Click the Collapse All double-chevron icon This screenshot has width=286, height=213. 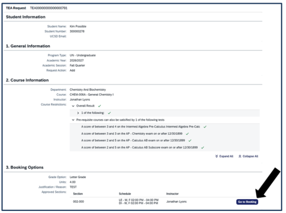pyautogui.click(x=240, y=156)
